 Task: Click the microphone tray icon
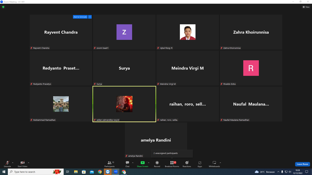point(282,172)
